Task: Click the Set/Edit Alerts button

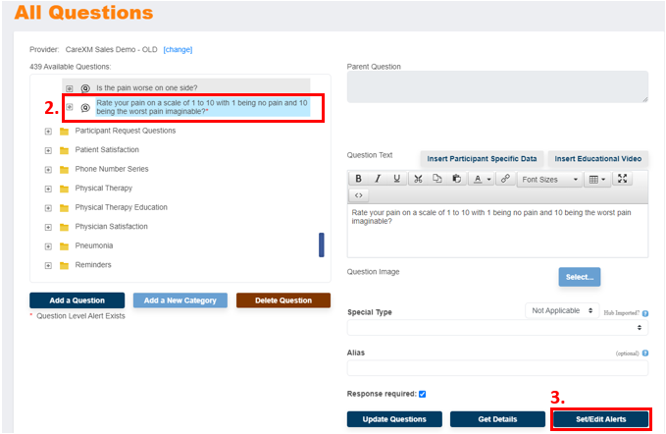Action: click(x=600, y=419)
